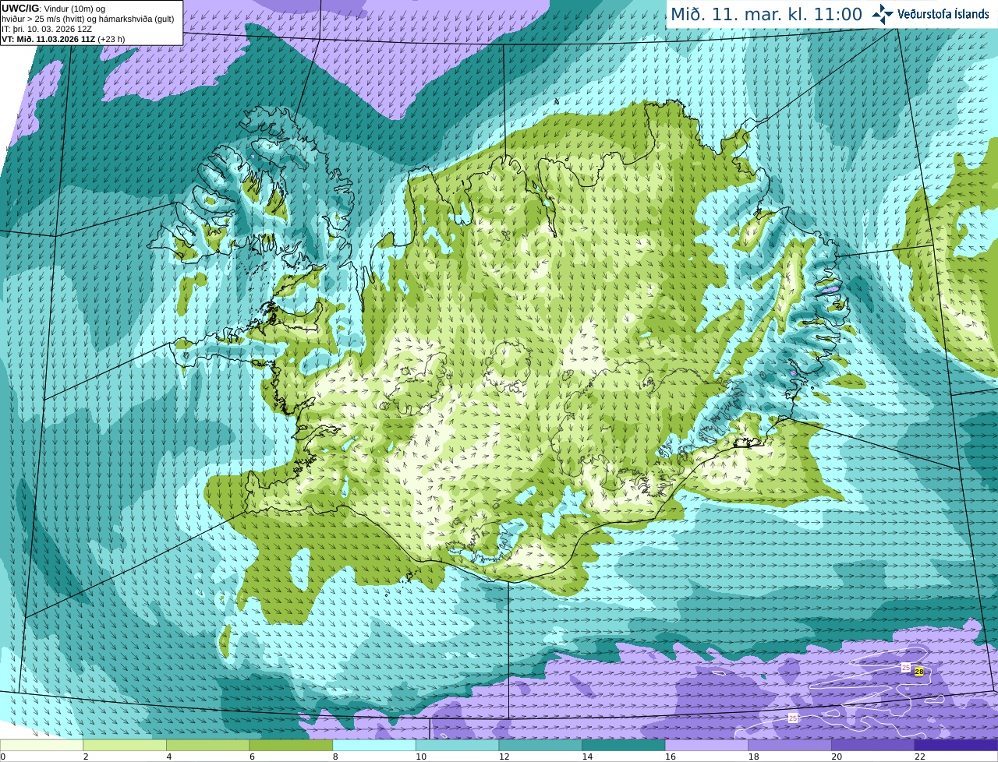The height and width of the screenshot is (762, 998).
Task: Click the legend scale value 8
Action: click(x=335, y=757)
